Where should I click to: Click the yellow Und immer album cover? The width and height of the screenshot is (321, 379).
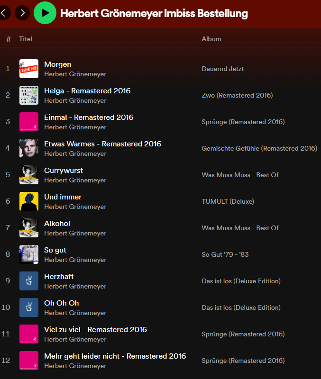29,201
